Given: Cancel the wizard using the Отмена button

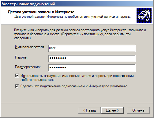Looking at the screenshot, I should coord(138,110).
